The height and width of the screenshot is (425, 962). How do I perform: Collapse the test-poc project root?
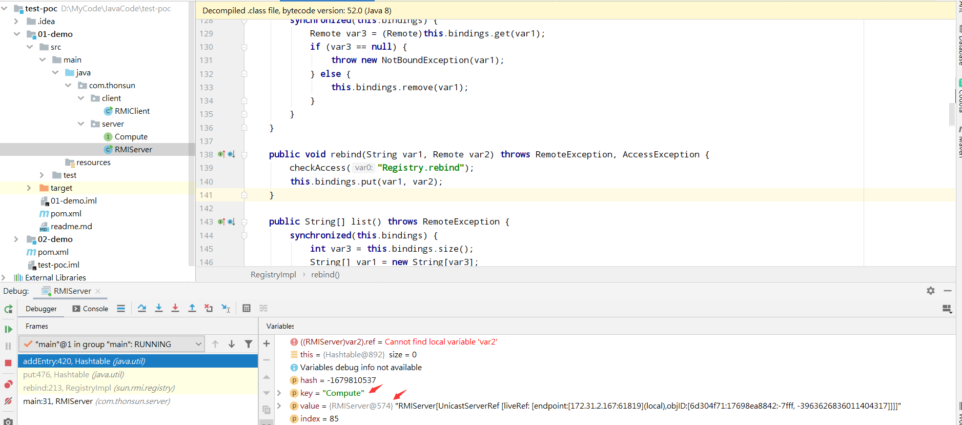pos(4,8)
